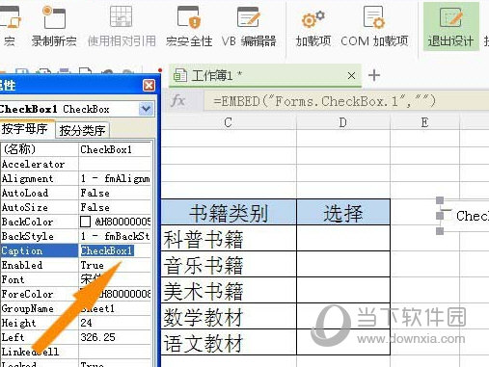Select the Font property row
The width and height of the screenshot is (489, 367).
point(76,279)
